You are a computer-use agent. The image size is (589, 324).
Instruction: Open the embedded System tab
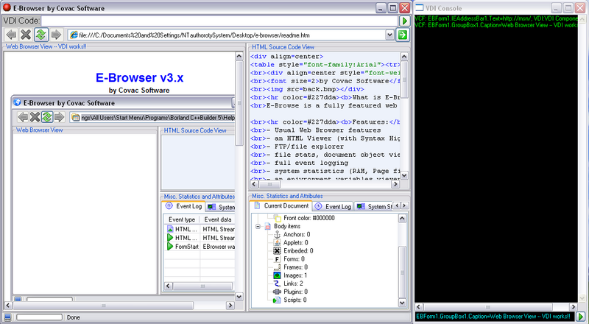222,207
